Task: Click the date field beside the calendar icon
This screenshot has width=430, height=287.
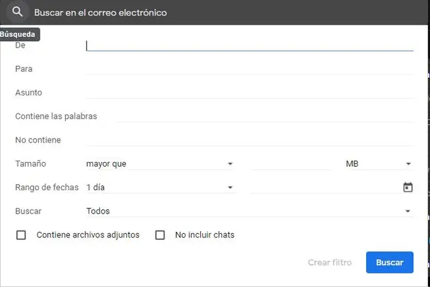Action: click(324, 188)
